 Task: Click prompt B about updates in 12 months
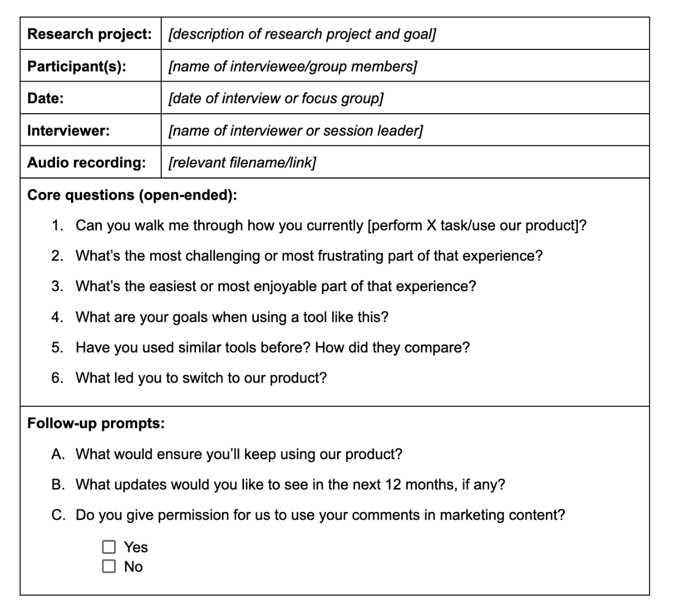coord(290,485)
